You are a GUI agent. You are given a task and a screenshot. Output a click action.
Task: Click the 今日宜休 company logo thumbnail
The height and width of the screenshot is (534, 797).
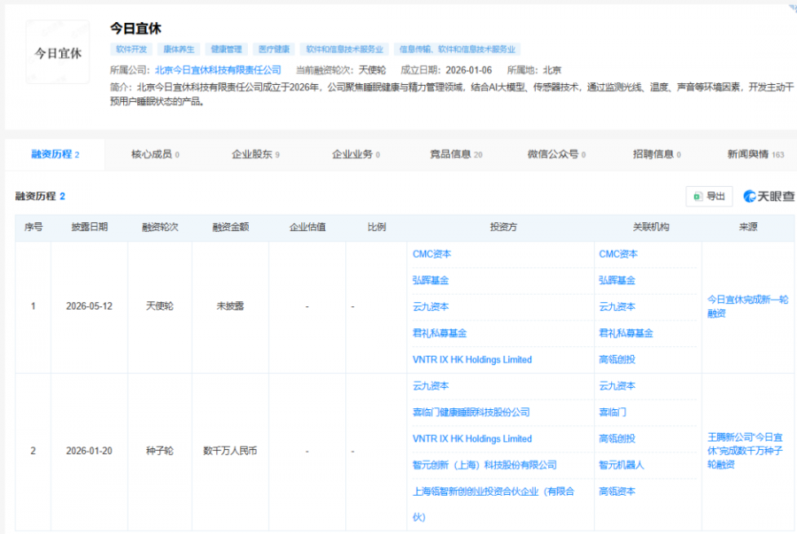click(x=58, y=52)
